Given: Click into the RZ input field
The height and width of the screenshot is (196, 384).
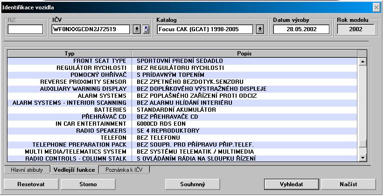Looking at the screenshot, I should pyautogui.click(x=25, y=29).
